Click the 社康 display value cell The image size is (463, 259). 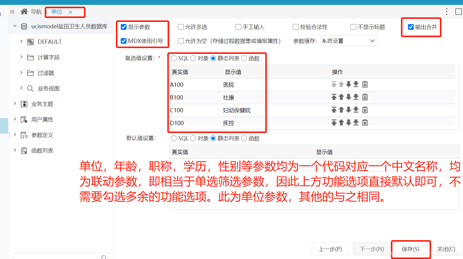coord(228,97)
